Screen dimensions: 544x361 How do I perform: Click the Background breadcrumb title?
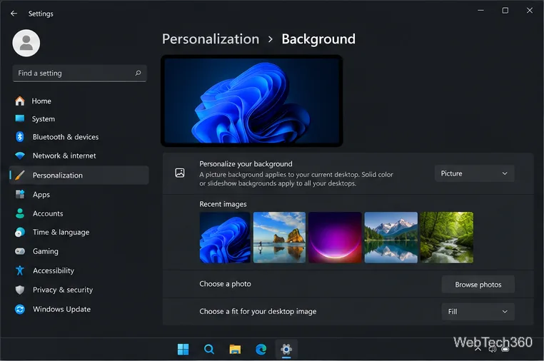coord(318,39)
